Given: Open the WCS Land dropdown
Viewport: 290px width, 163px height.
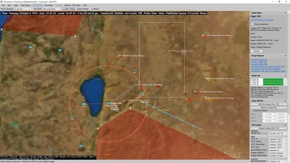Looking at the screenshot, I should 277,147.
